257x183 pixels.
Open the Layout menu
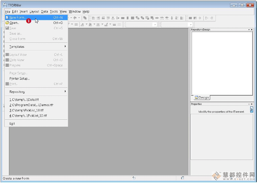click(x=34, y=12)
